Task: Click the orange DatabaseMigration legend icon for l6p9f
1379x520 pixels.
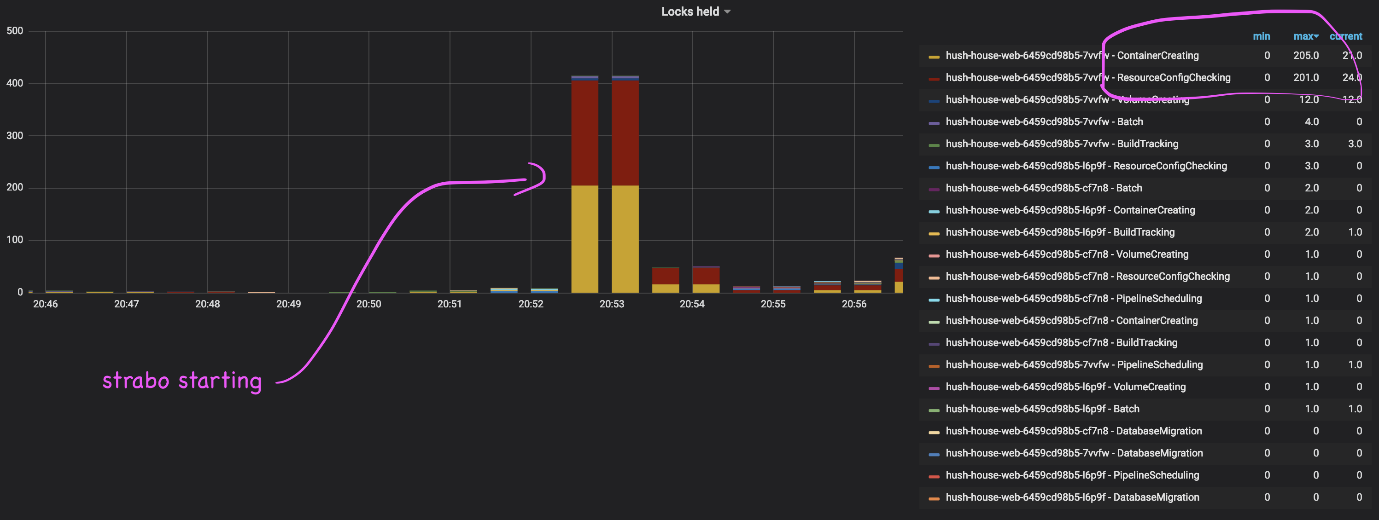Action: coord(934,497)
